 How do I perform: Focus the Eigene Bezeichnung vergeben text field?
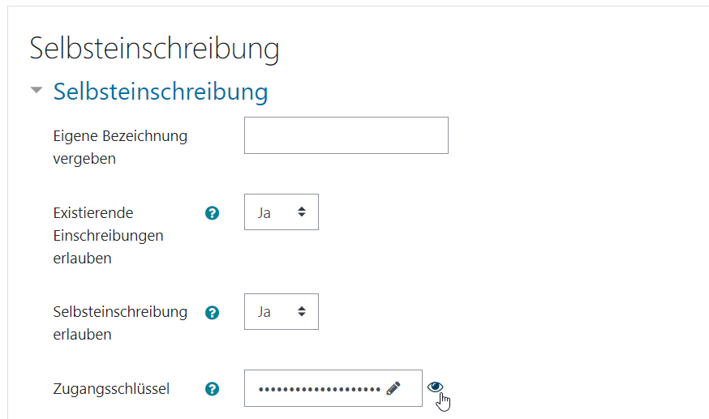click(x=346, y=135)
